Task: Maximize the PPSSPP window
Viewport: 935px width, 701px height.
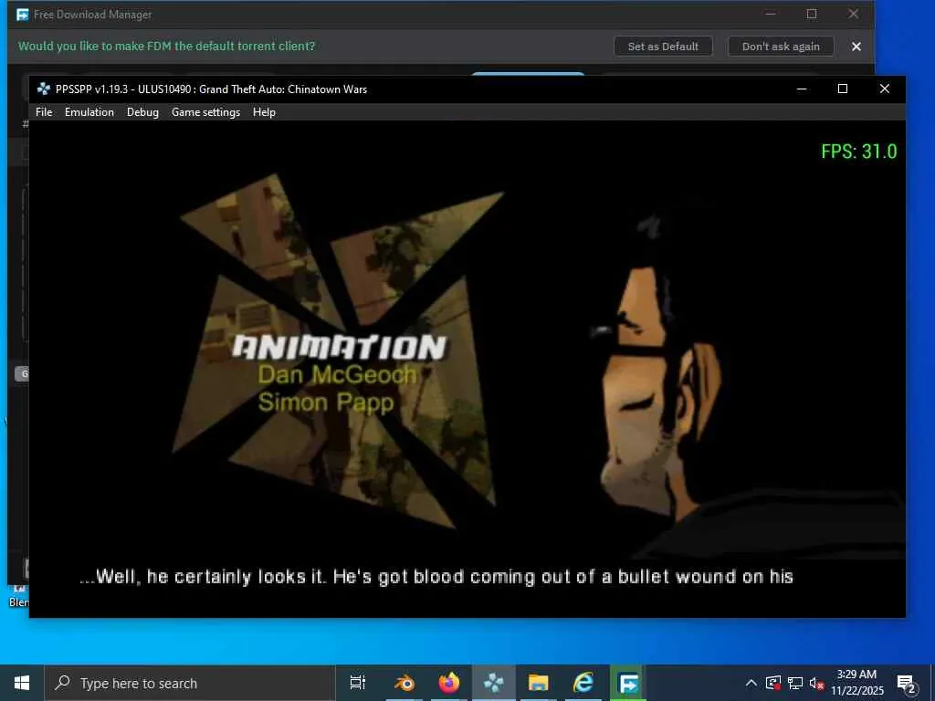Action: point(843,89)
